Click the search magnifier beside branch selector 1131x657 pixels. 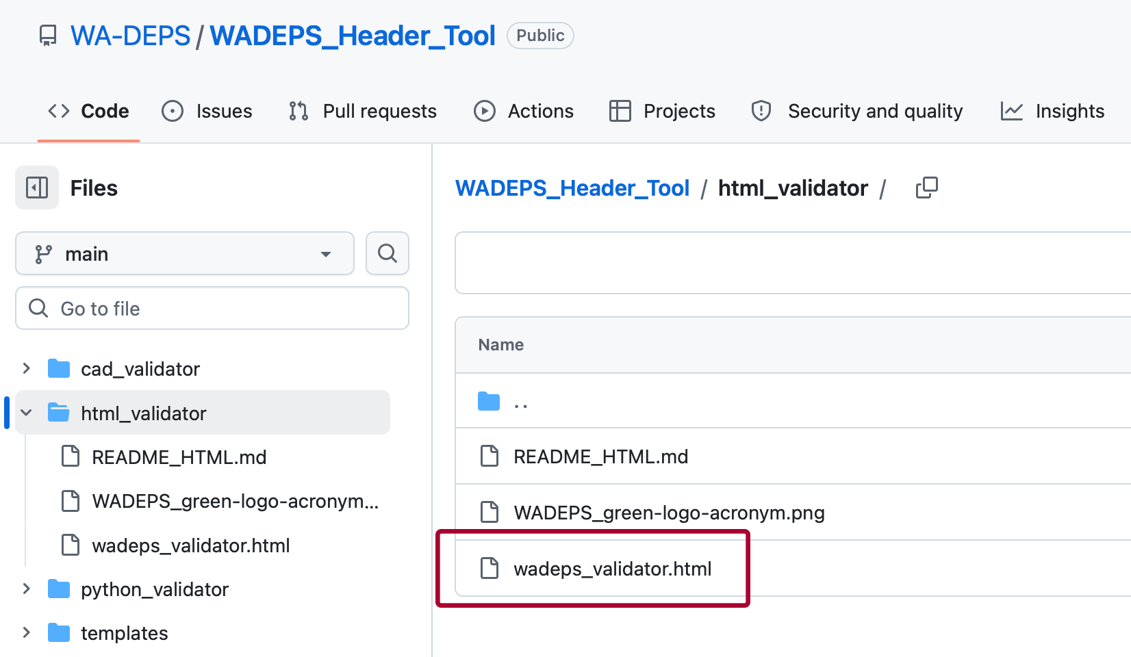tap(387, 253)
